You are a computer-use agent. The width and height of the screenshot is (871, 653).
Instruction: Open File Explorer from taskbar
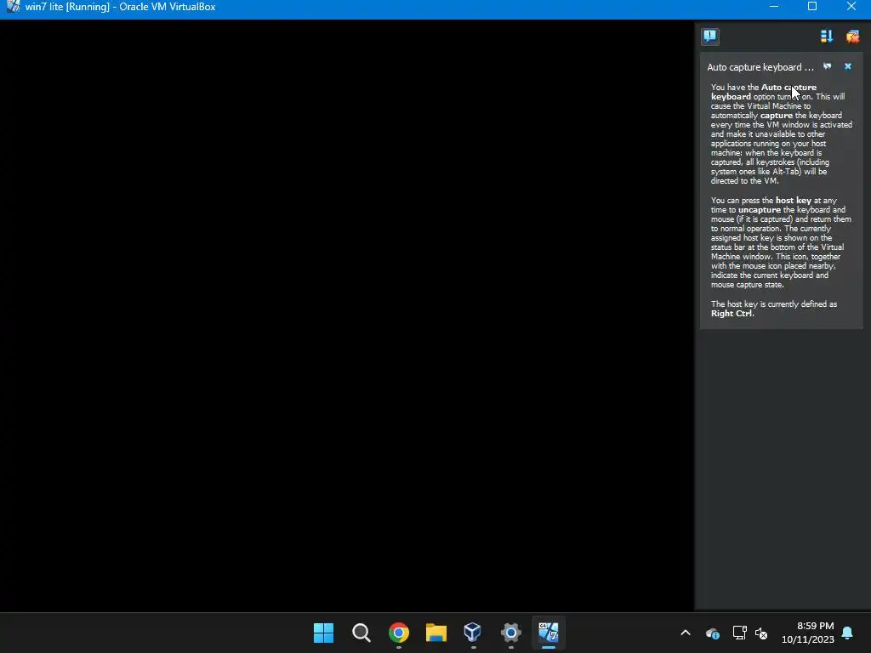(436, 633)
